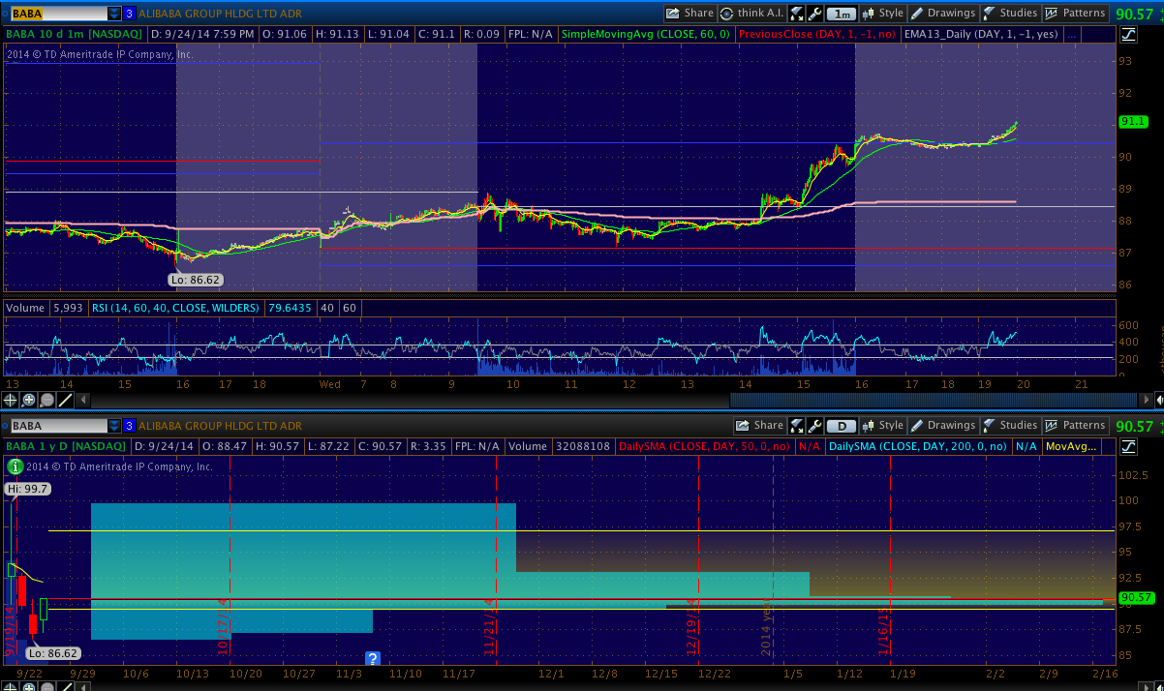Image resolution: width=1164 pixels, height=691 pixels.
Task: Toggle the 1m timeframe button
Action: [x=842, y=14]
